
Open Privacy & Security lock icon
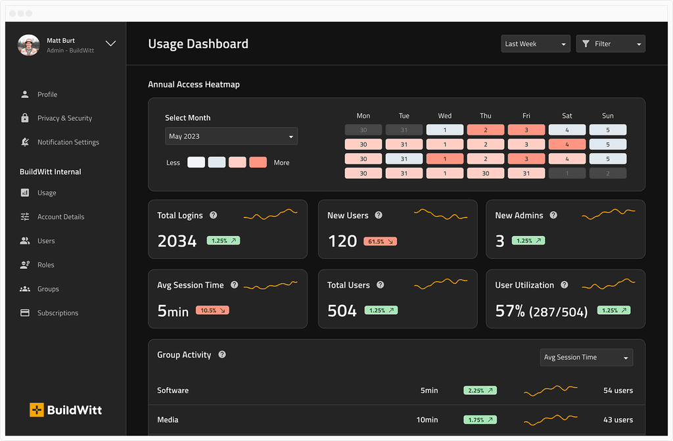pos(25,118)
